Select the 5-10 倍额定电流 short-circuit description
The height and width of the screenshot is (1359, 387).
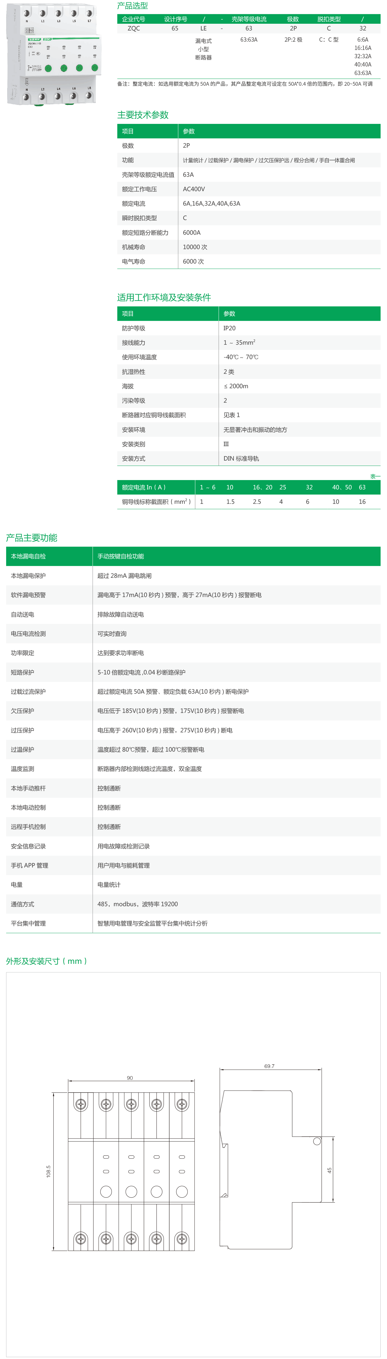pos(141,673)
